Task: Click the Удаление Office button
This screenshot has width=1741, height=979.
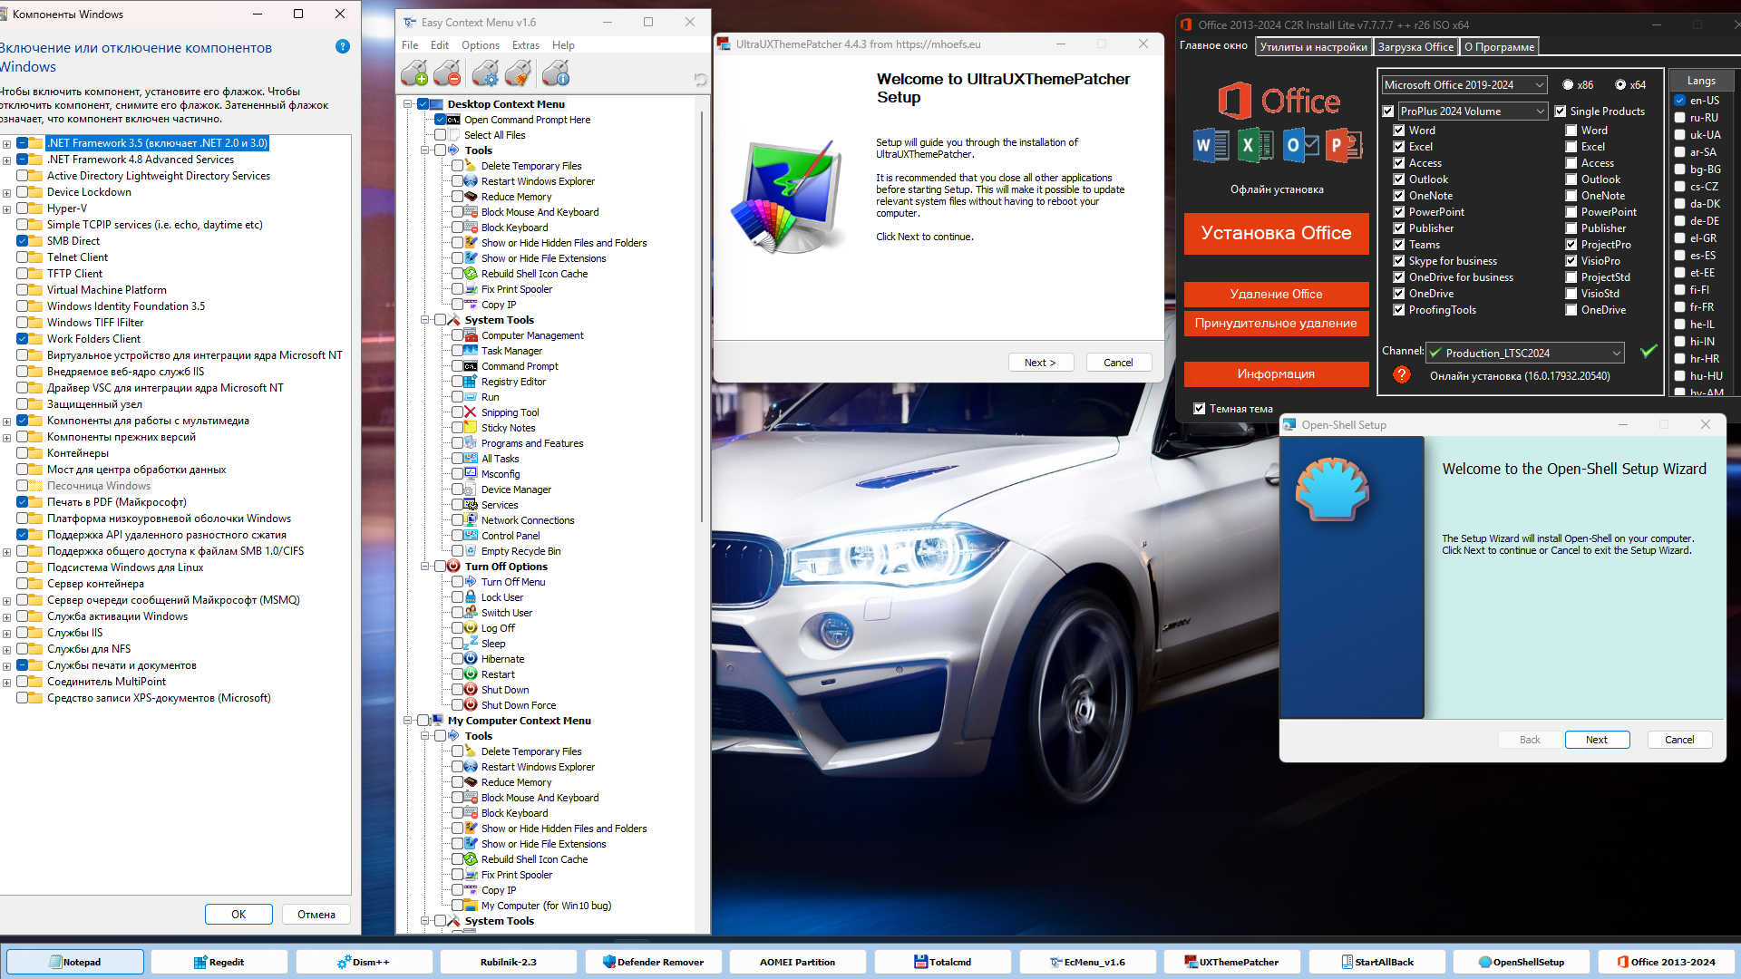Action: [1276, 294]
